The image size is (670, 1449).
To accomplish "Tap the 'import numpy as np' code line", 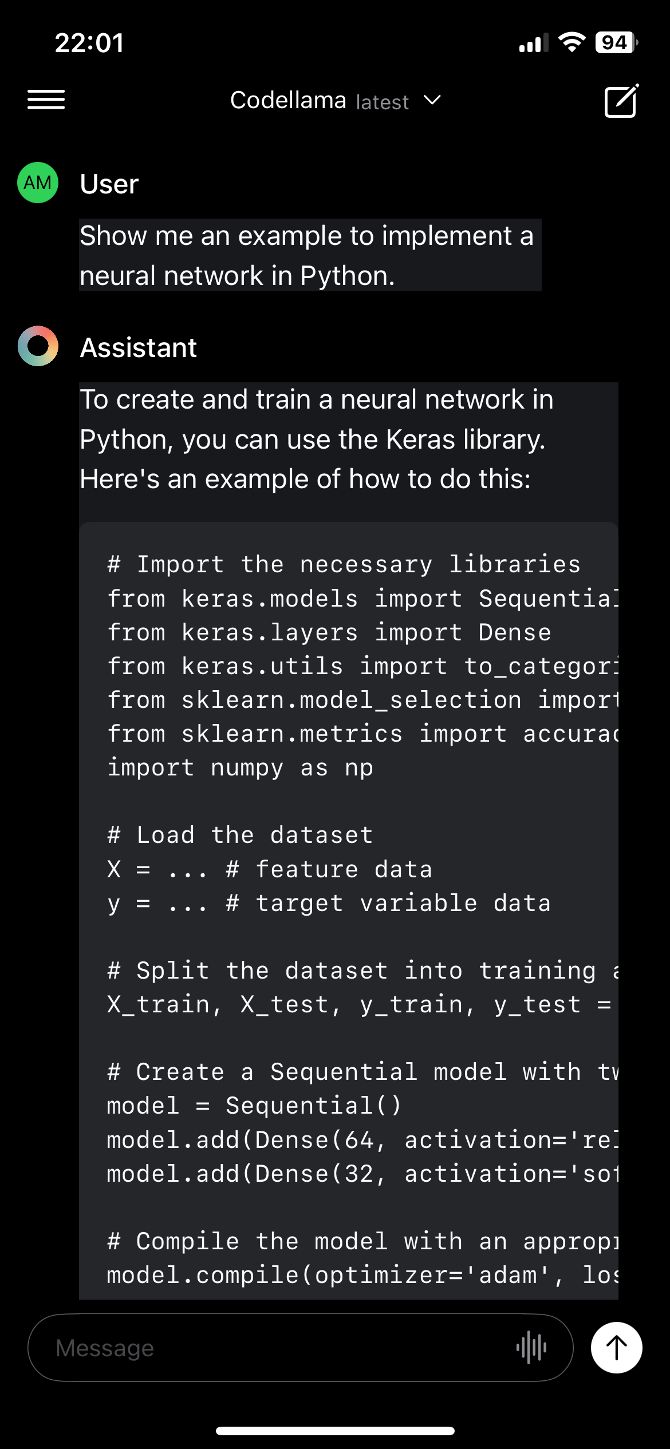I will click(241, 767).
